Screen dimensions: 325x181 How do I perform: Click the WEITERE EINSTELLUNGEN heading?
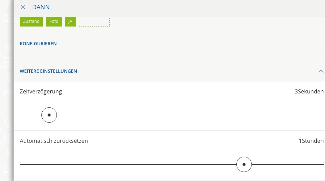49,71
